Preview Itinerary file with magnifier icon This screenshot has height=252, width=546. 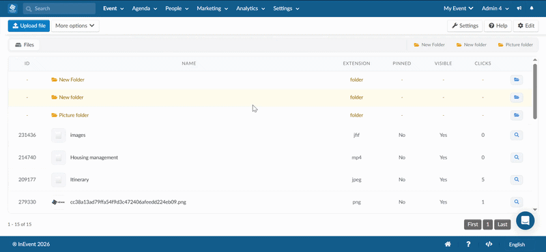point(517,180)
